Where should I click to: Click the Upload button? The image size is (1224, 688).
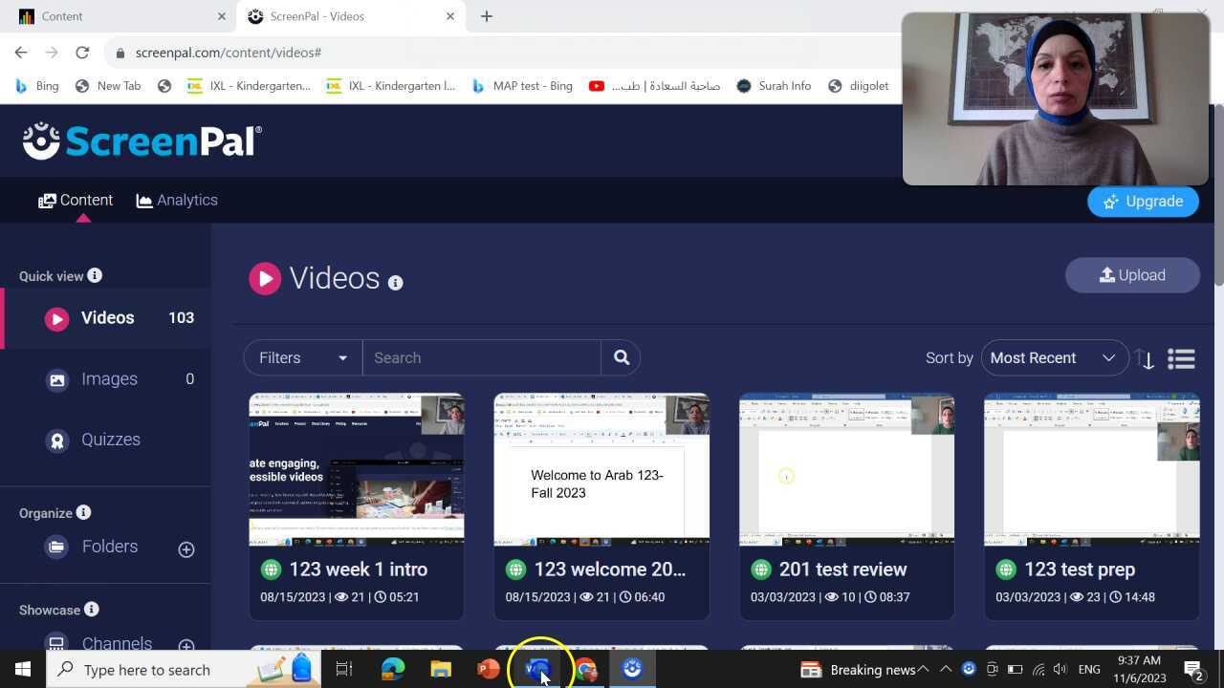(x=1132, y=275)
